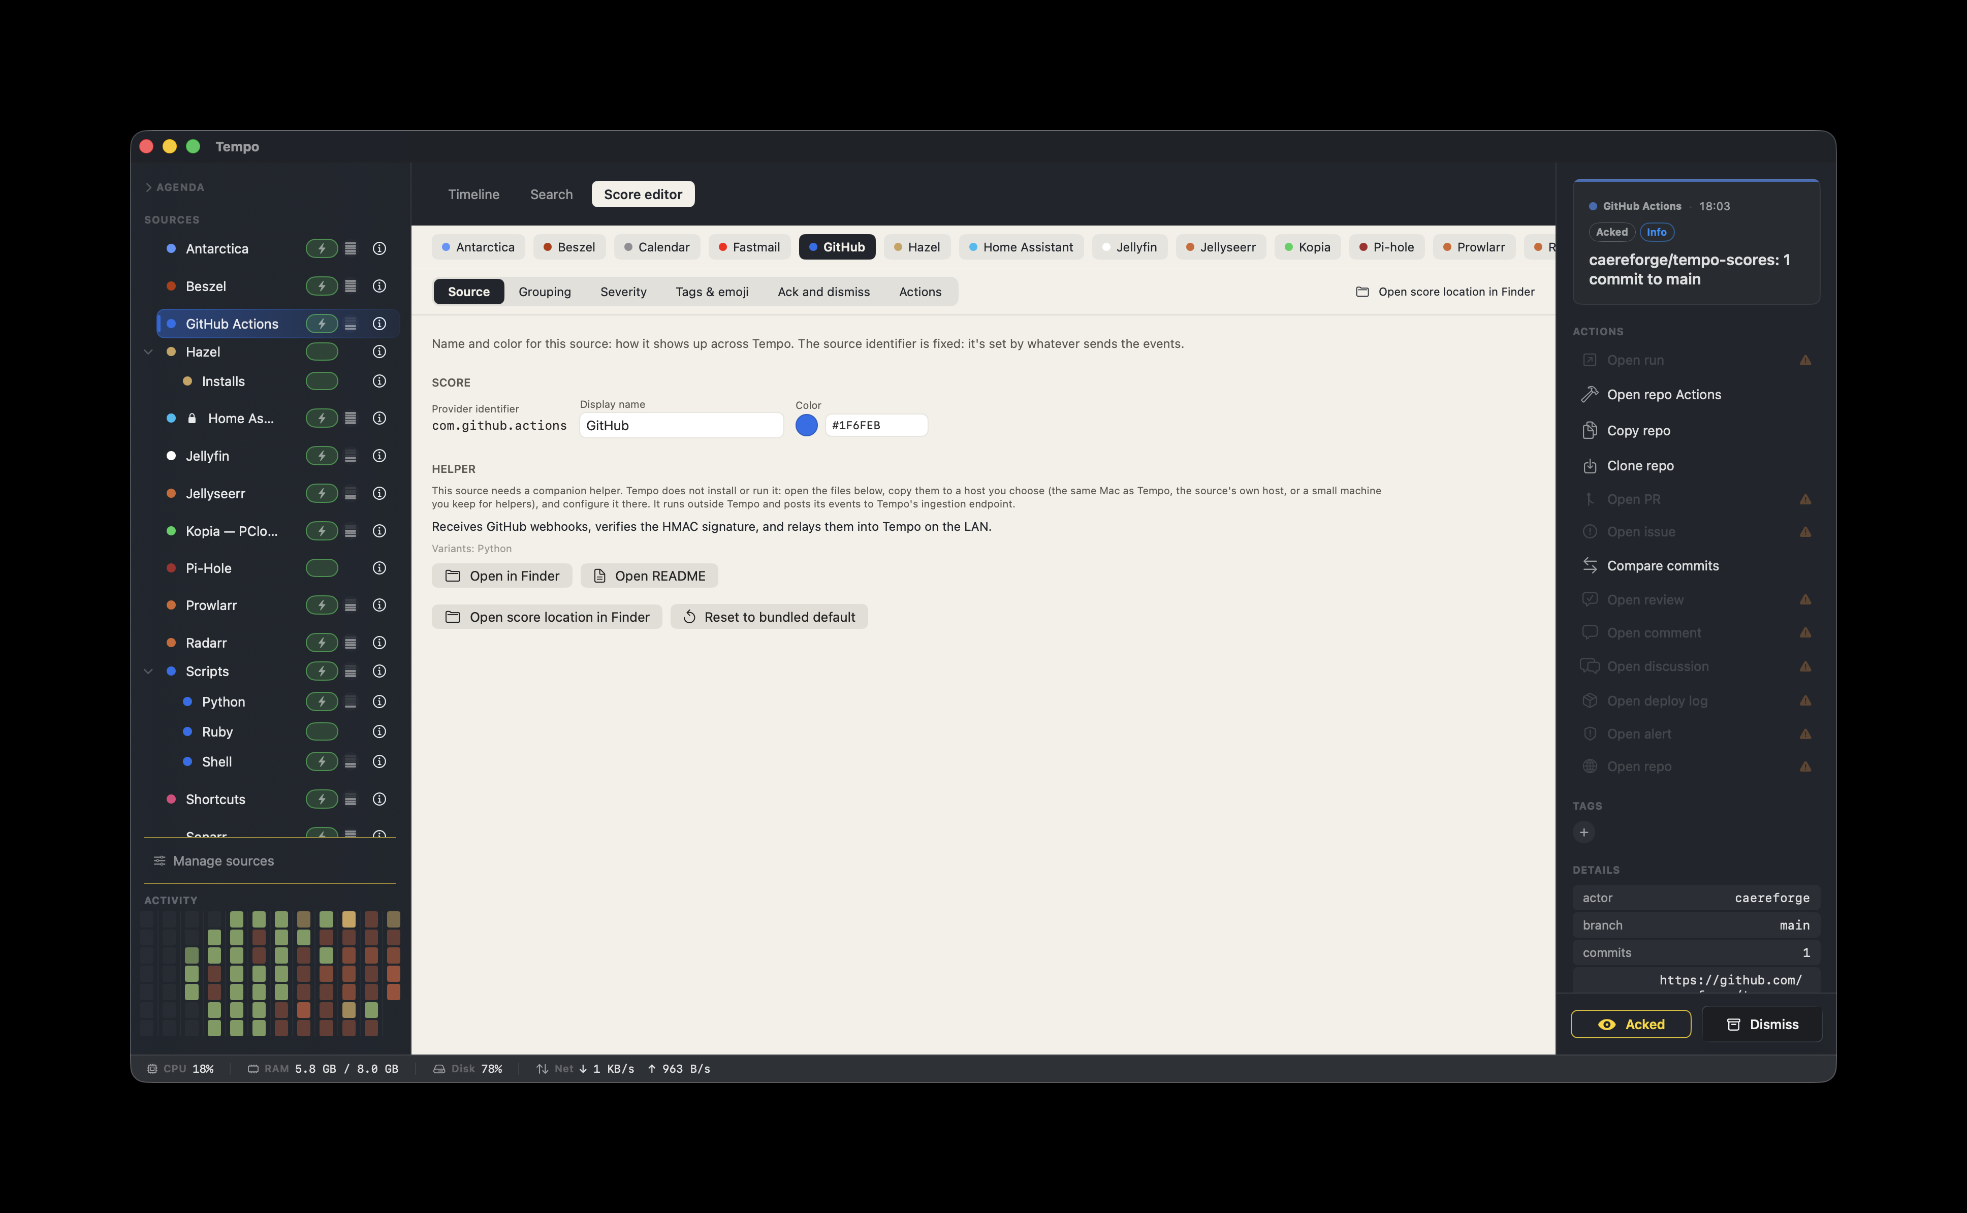Switch to the Search tab
Image resolution: width=1967 pixels, height=1213 pixels.
(551, 194)
